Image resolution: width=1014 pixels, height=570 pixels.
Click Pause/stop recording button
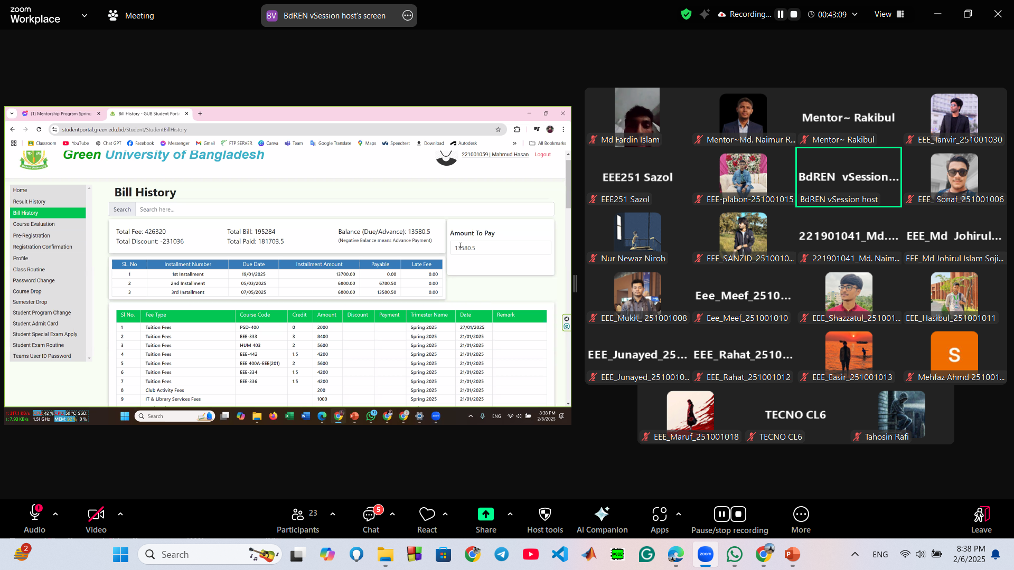pos(729,519)
